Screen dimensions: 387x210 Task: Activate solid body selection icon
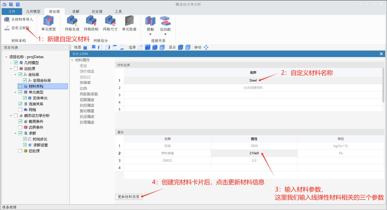click(x=155, y=47)
